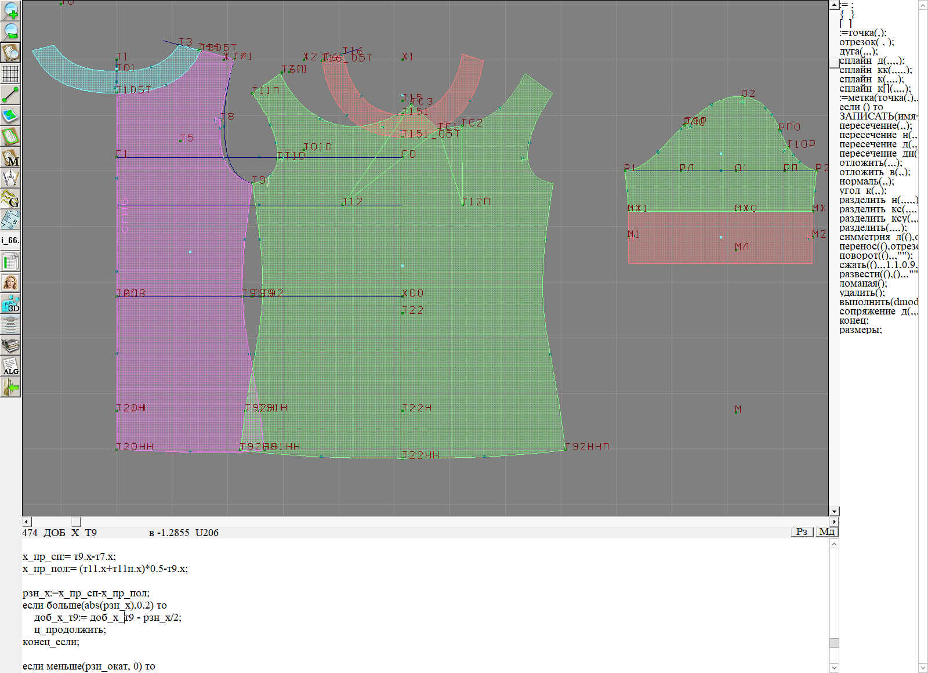Select 'пересечение(.,.);' in the command list
928x673 pixels.
point(875,126)
